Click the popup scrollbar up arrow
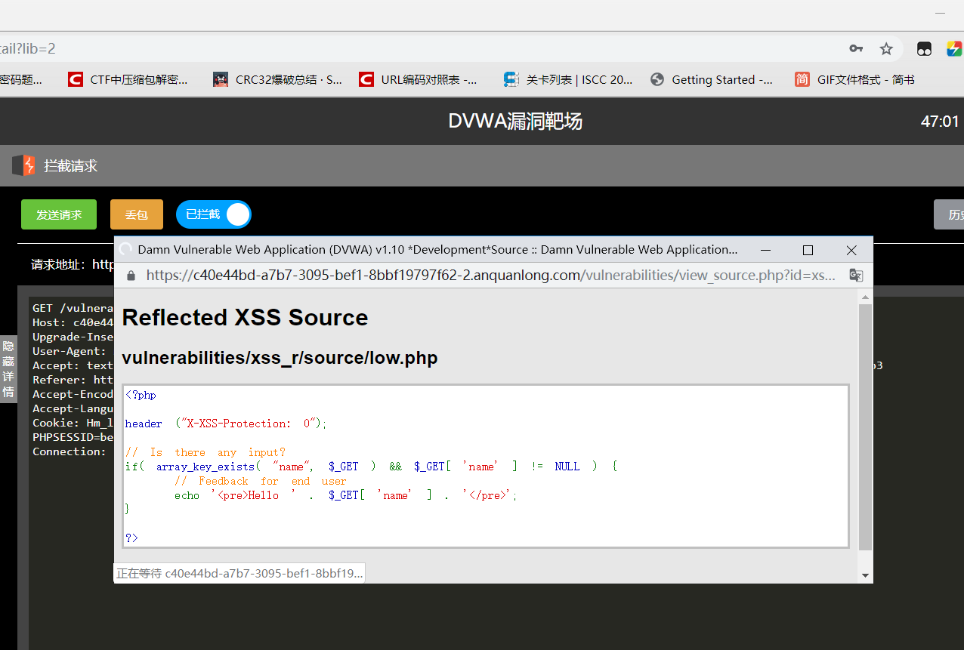964x650 pixels. click(865, 297)
